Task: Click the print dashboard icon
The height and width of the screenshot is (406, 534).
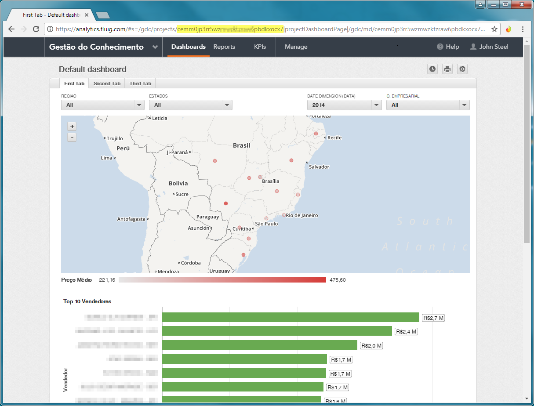Action: pyautogui.click(x=447, y=69)
